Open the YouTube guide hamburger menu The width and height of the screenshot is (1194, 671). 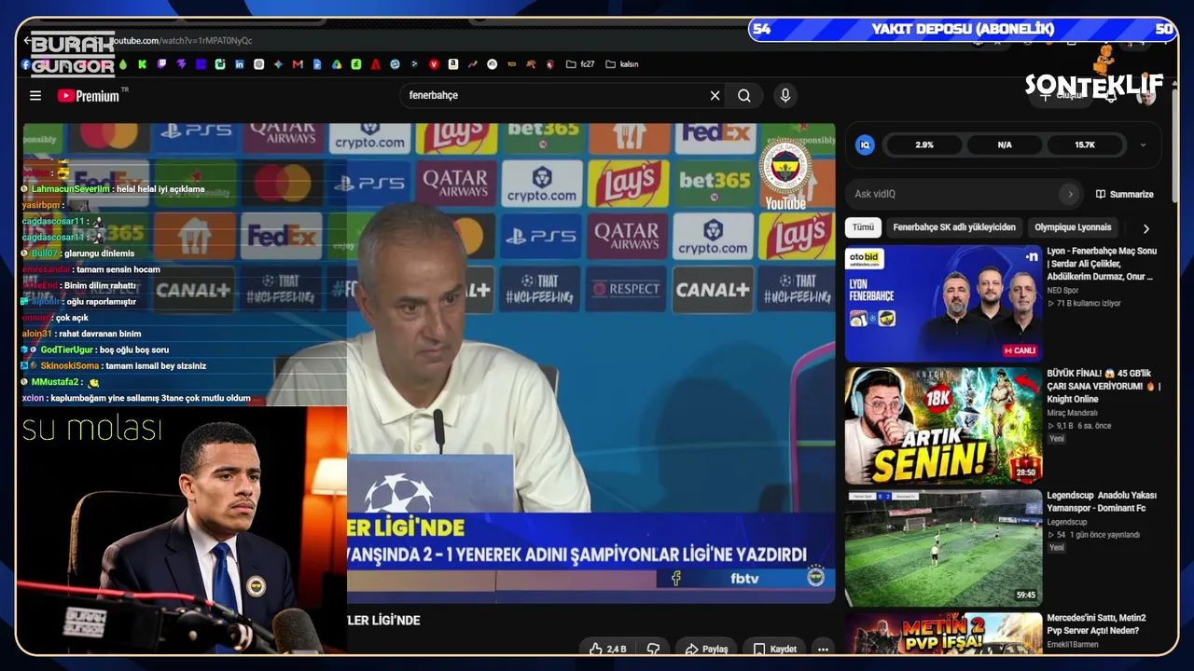(x=35, y=95)
